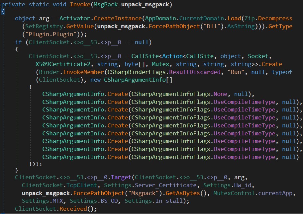Click the GetAsBytes method call
The image size is (303, 214).
click(183, 193)
